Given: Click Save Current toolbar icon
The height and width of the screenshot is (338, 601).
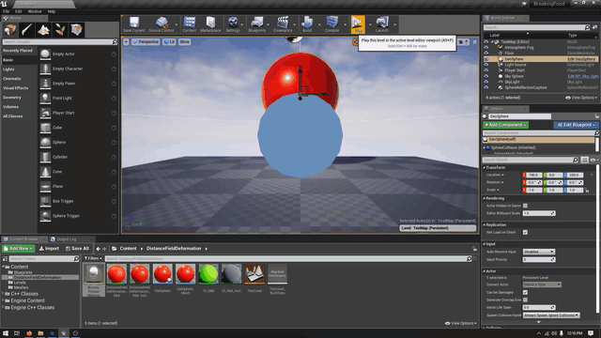Looking at the screenshot, I should click(133, 24).
